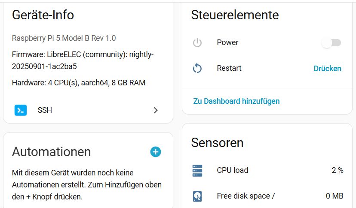
Task: Click the Sensoren card heading
Action: [x=217, y=143]
